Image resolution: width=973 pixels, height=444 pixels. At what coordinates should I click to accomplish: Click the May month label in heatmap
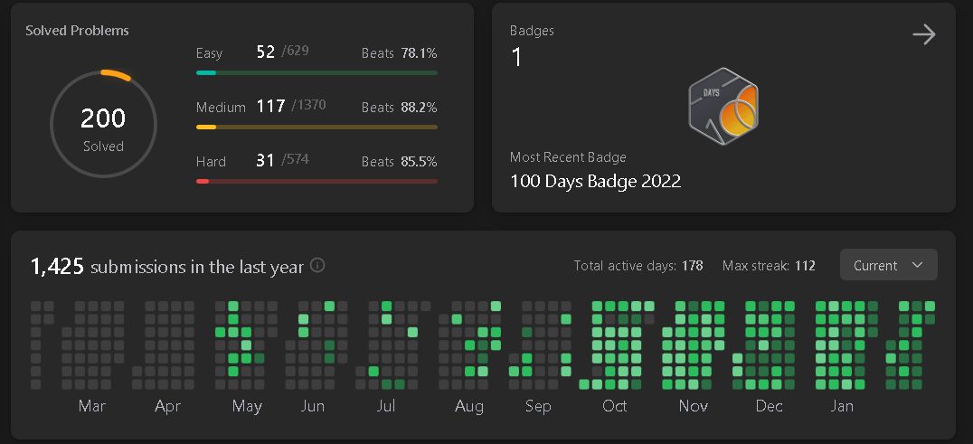[x=247, y=406]
